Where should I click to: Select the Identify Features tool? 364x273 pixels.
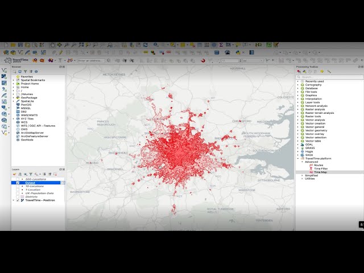156,45
